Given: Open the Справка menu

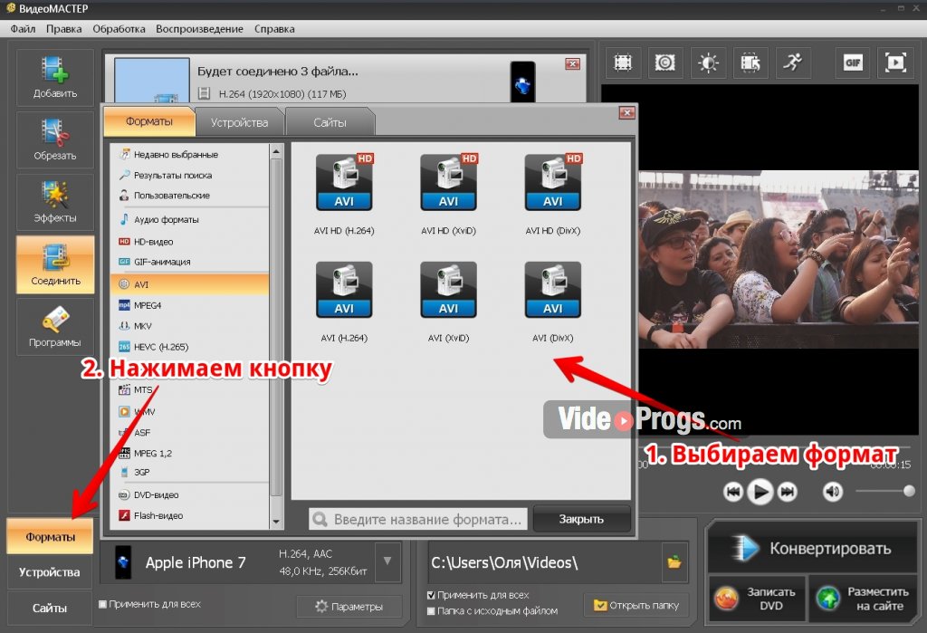Looking at the screenshot, I should tap(274, 29).
